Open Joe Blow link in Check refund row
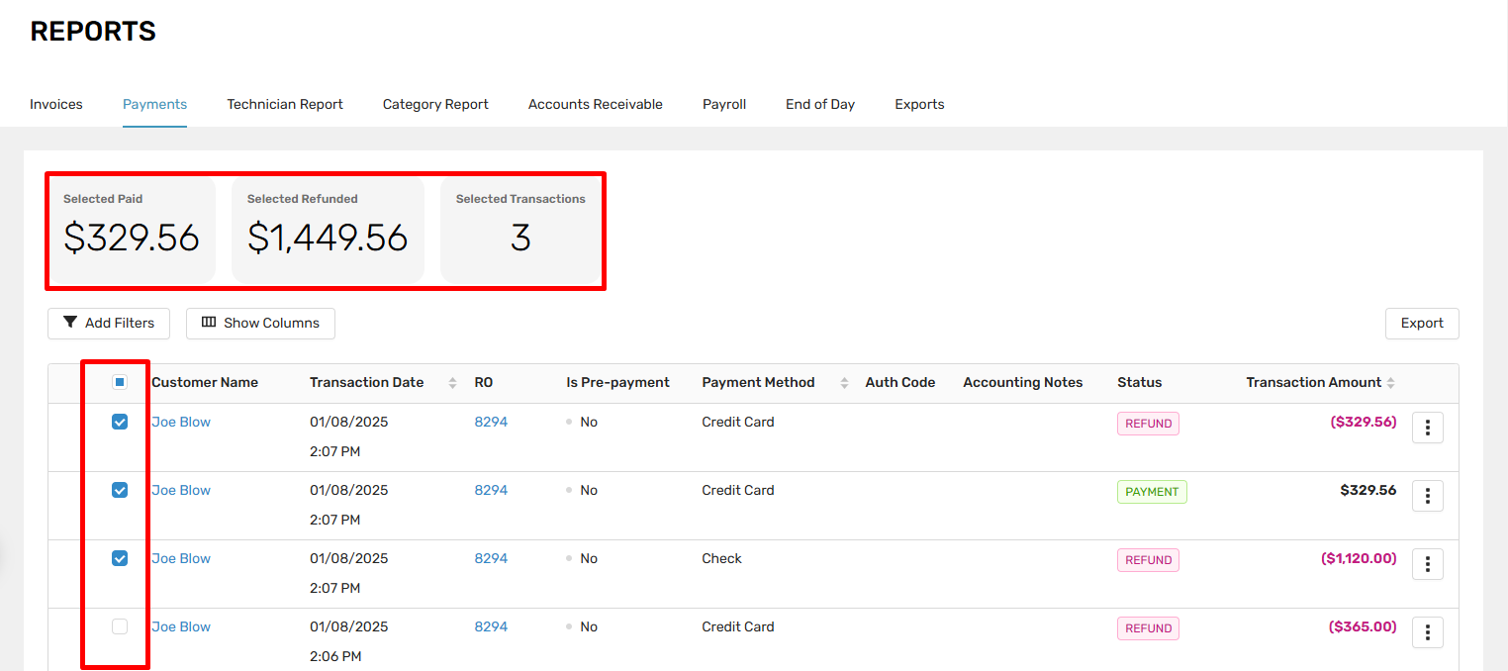 coord(181,558)
